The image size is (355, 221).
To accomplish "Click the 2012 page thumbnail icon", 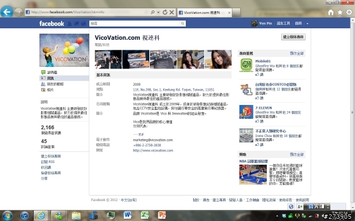I will coord(246,135).
